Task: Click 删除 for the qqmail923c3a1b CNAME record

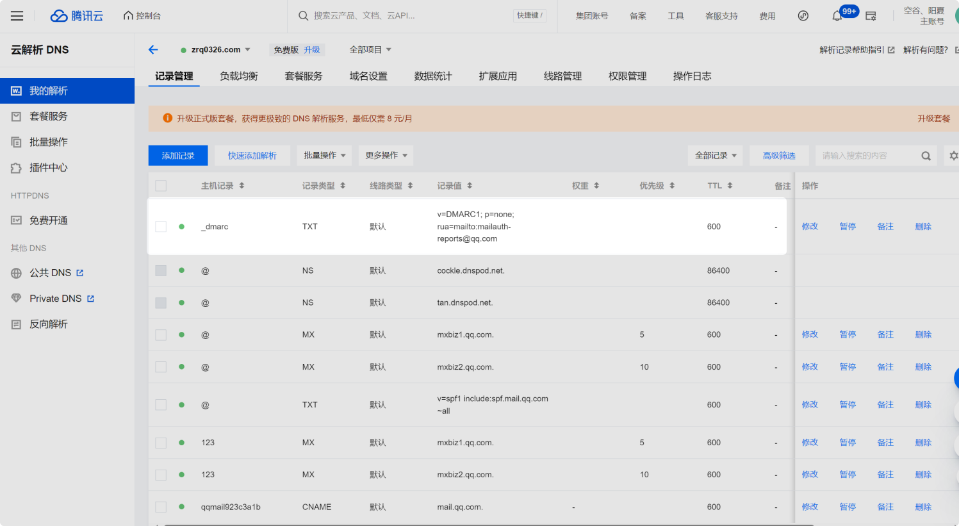Action: click(923, 507)
